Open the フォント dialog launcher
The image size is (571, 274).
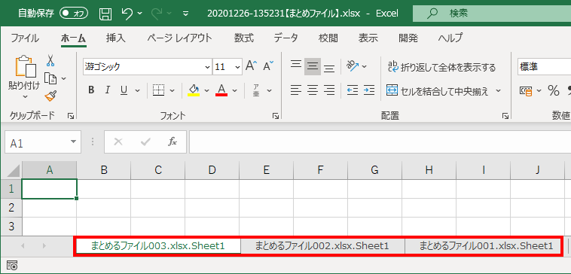pos(276,116)
